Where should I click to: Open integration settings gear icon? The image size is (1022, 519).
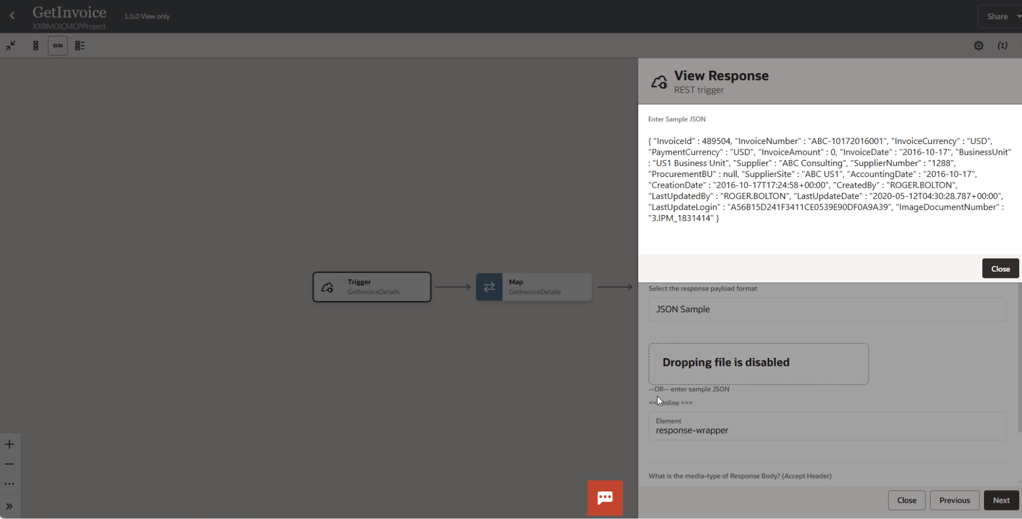pyautogui.click(x=978, y=46)
